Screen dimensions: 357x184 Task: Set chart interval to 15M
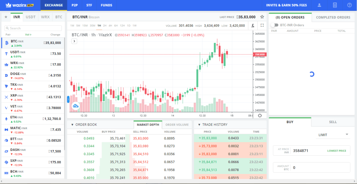pyautogui.click(x=85, y=25)
